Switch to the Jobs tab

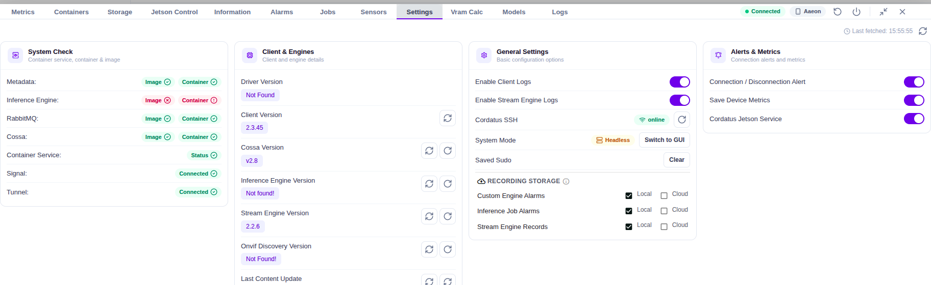328,12
